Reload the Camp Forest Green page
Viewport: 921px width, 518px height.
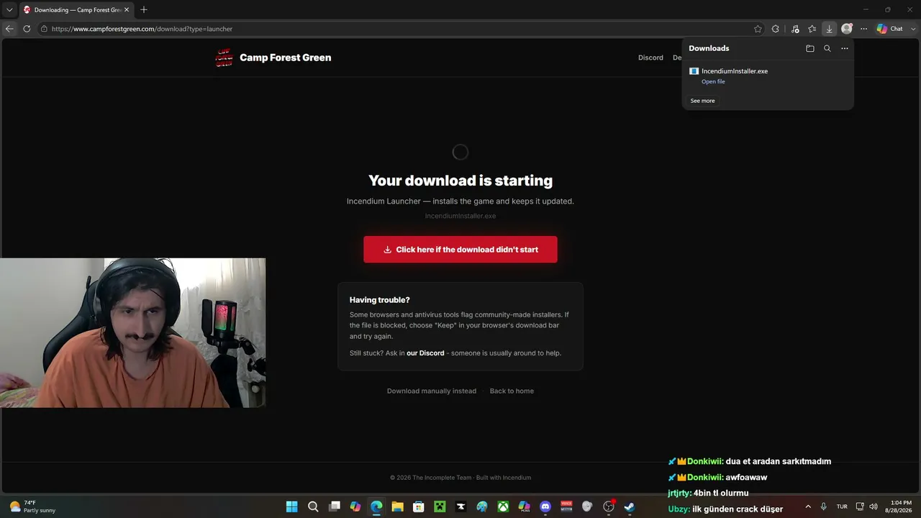[27, 29]
